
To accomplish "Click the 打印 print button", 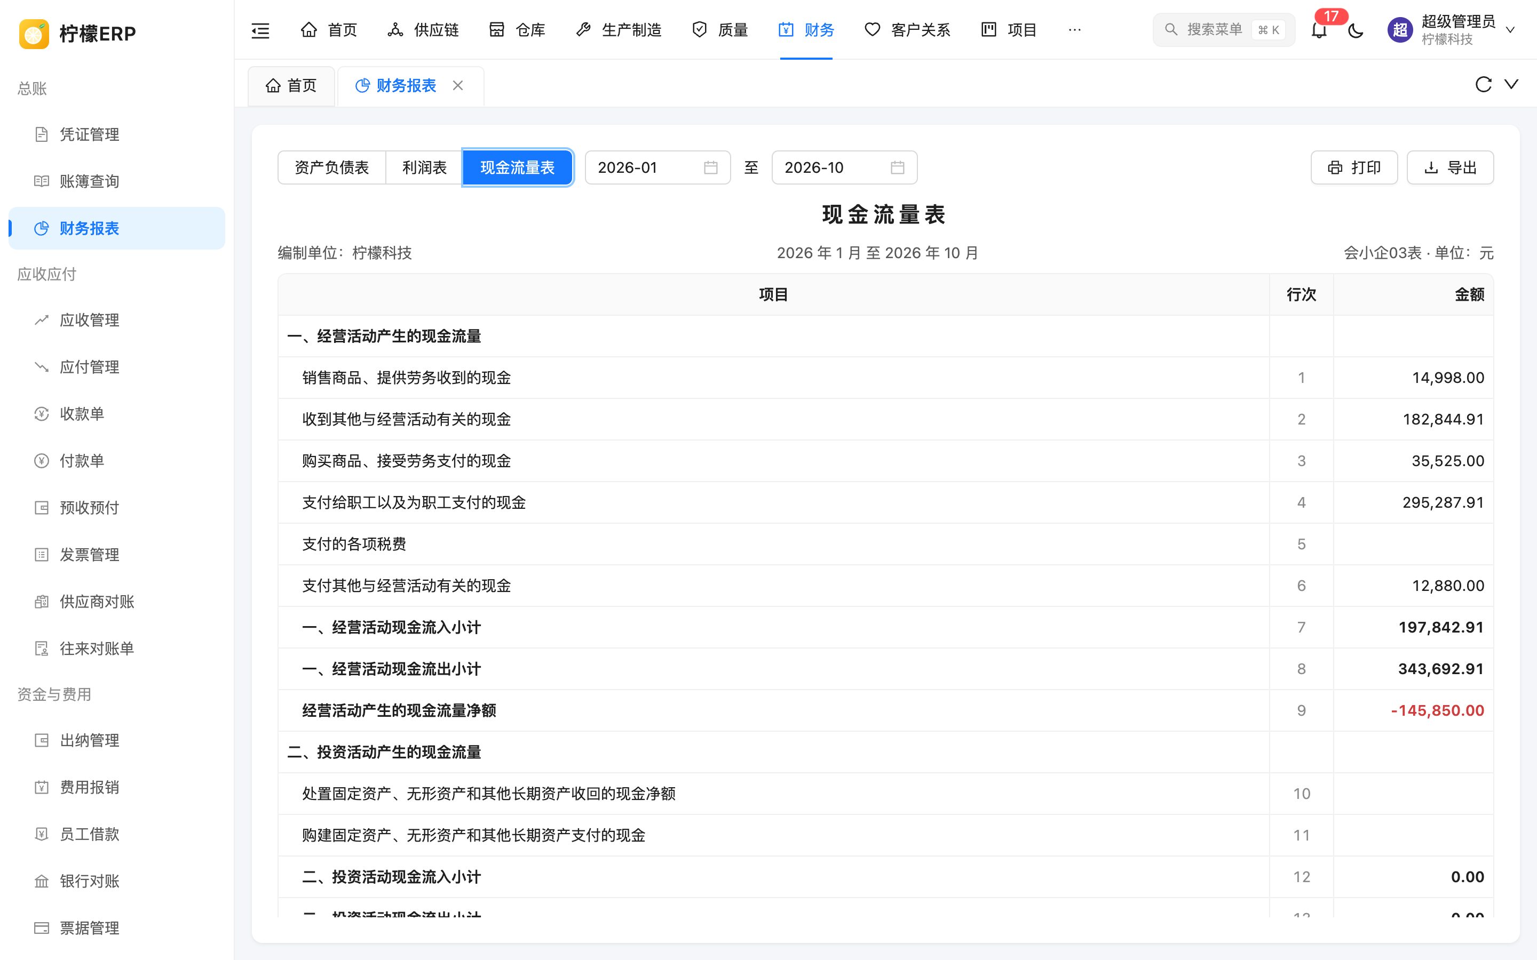I will point(1354,167).
